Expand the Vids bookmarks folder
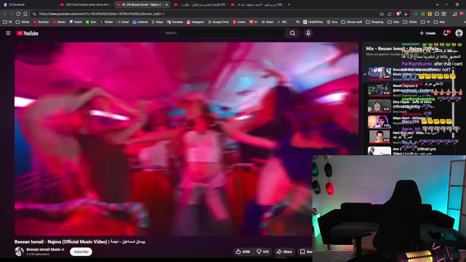Image resolution: width=466 pixels, height=262 pixels. click(x=439, y=22)
